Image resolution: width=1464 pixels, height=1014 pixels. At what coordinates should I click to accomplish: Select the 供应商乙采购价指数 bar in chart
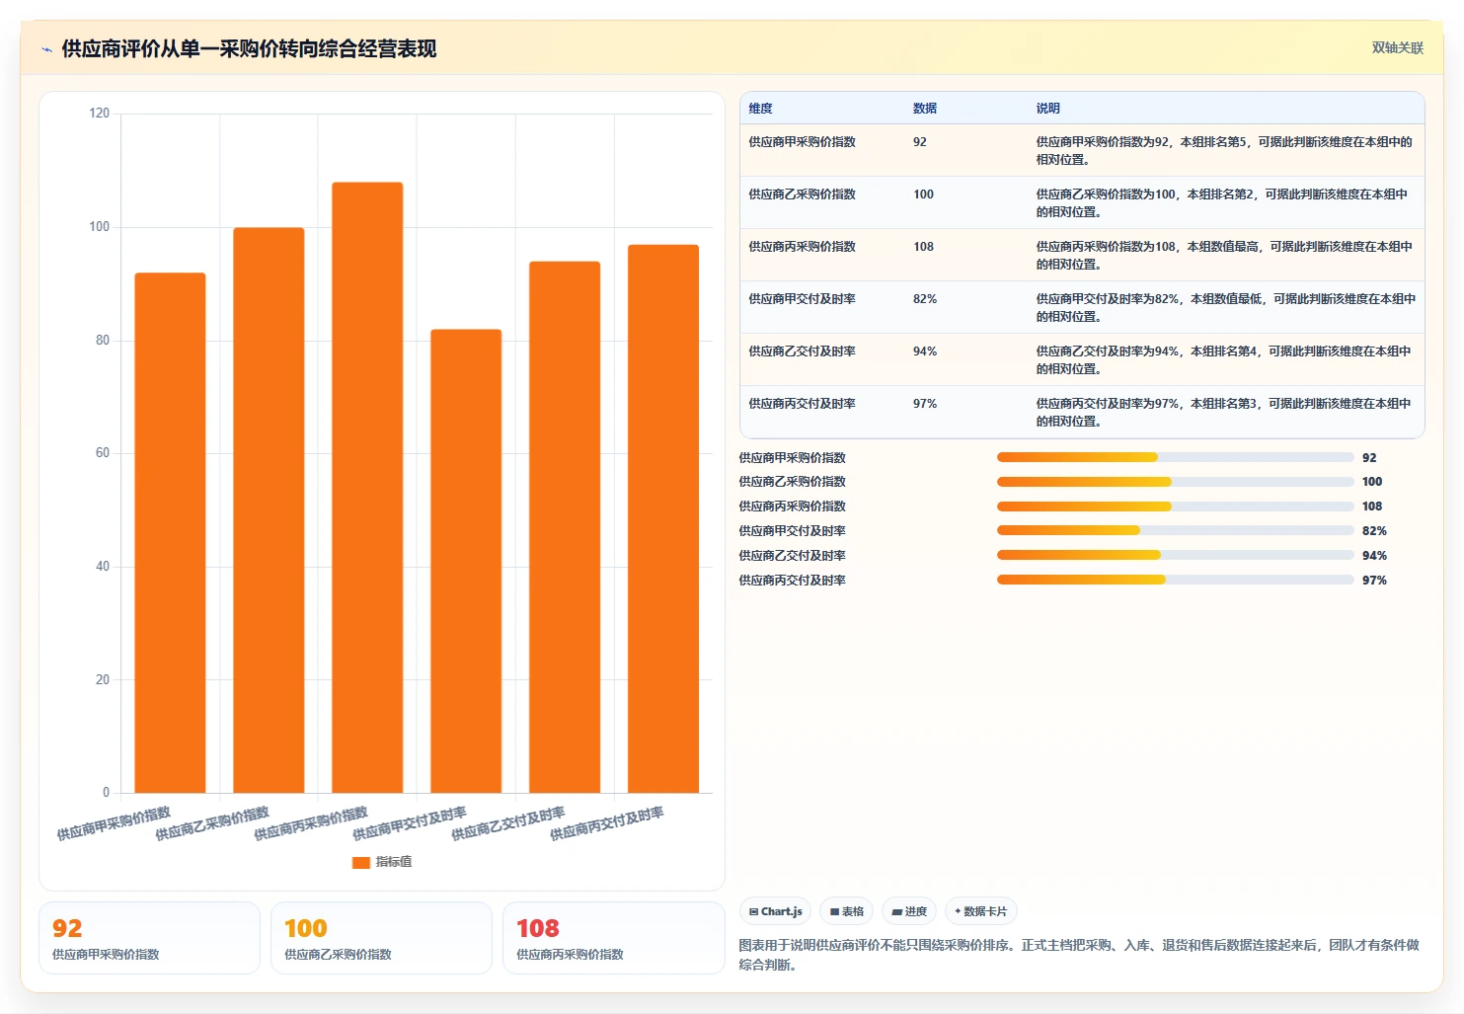[269, 510]
